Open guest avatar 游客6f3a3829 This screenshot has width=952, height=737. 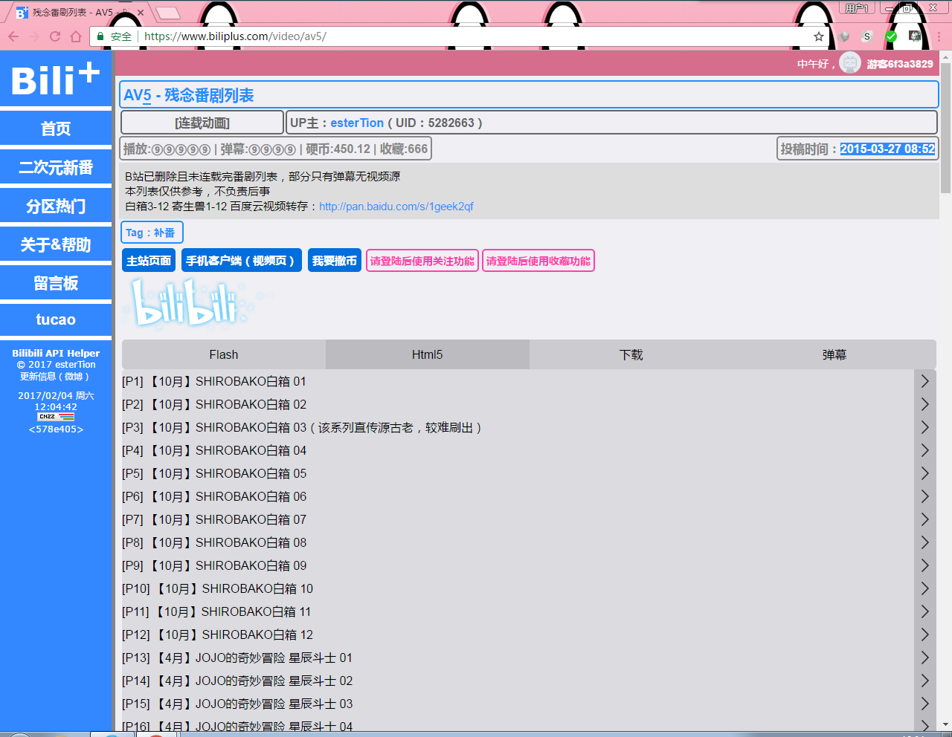[x=849, y=62]
